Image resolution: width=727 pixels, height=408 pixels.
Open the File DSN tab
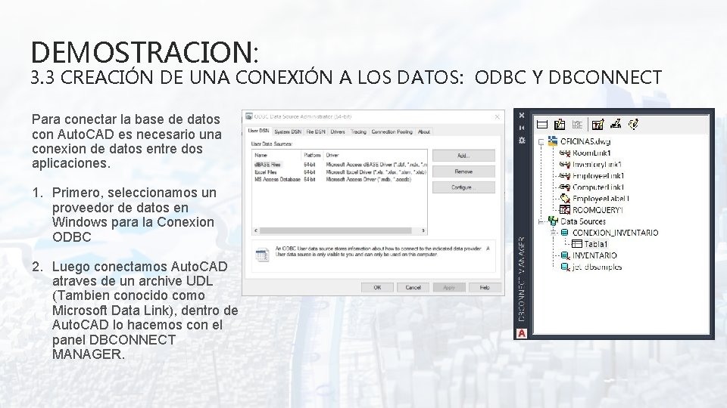pos(316,131)
